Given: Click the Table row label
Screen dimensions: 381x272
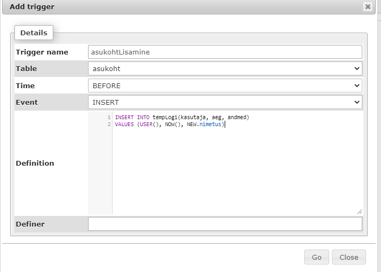Looking at the screenshot, I should tap(27, 68).
